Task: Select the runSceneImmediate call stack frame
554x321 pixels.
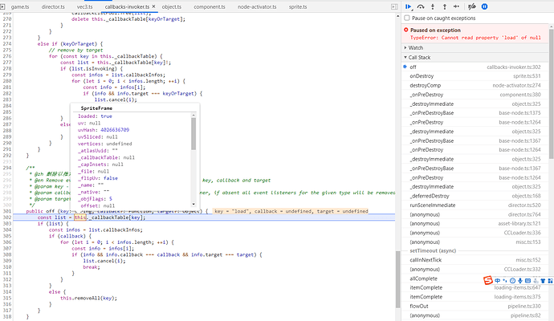Action: pyautogui.click(x=475, y=205)
